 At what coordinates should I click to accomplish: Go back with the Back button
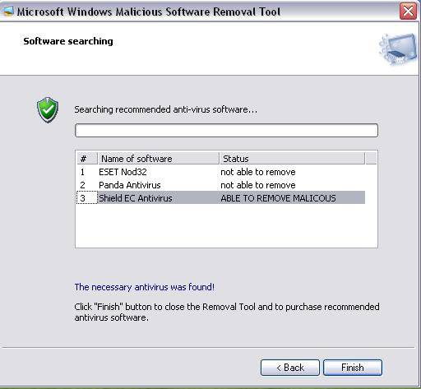[x=290, y=368]
